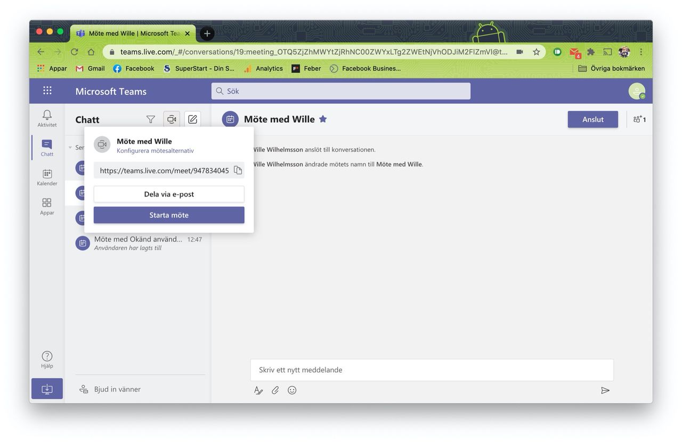Open the profile avatar menu
This screenshot has height=442, width=682.
pos(637,91)
